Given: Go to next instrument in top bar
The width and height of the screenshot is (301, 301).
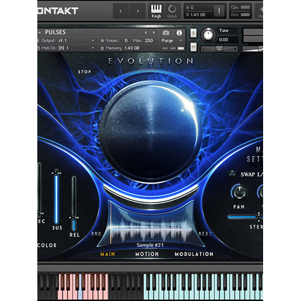Looking at the screenshot, I should click(138, 11).
